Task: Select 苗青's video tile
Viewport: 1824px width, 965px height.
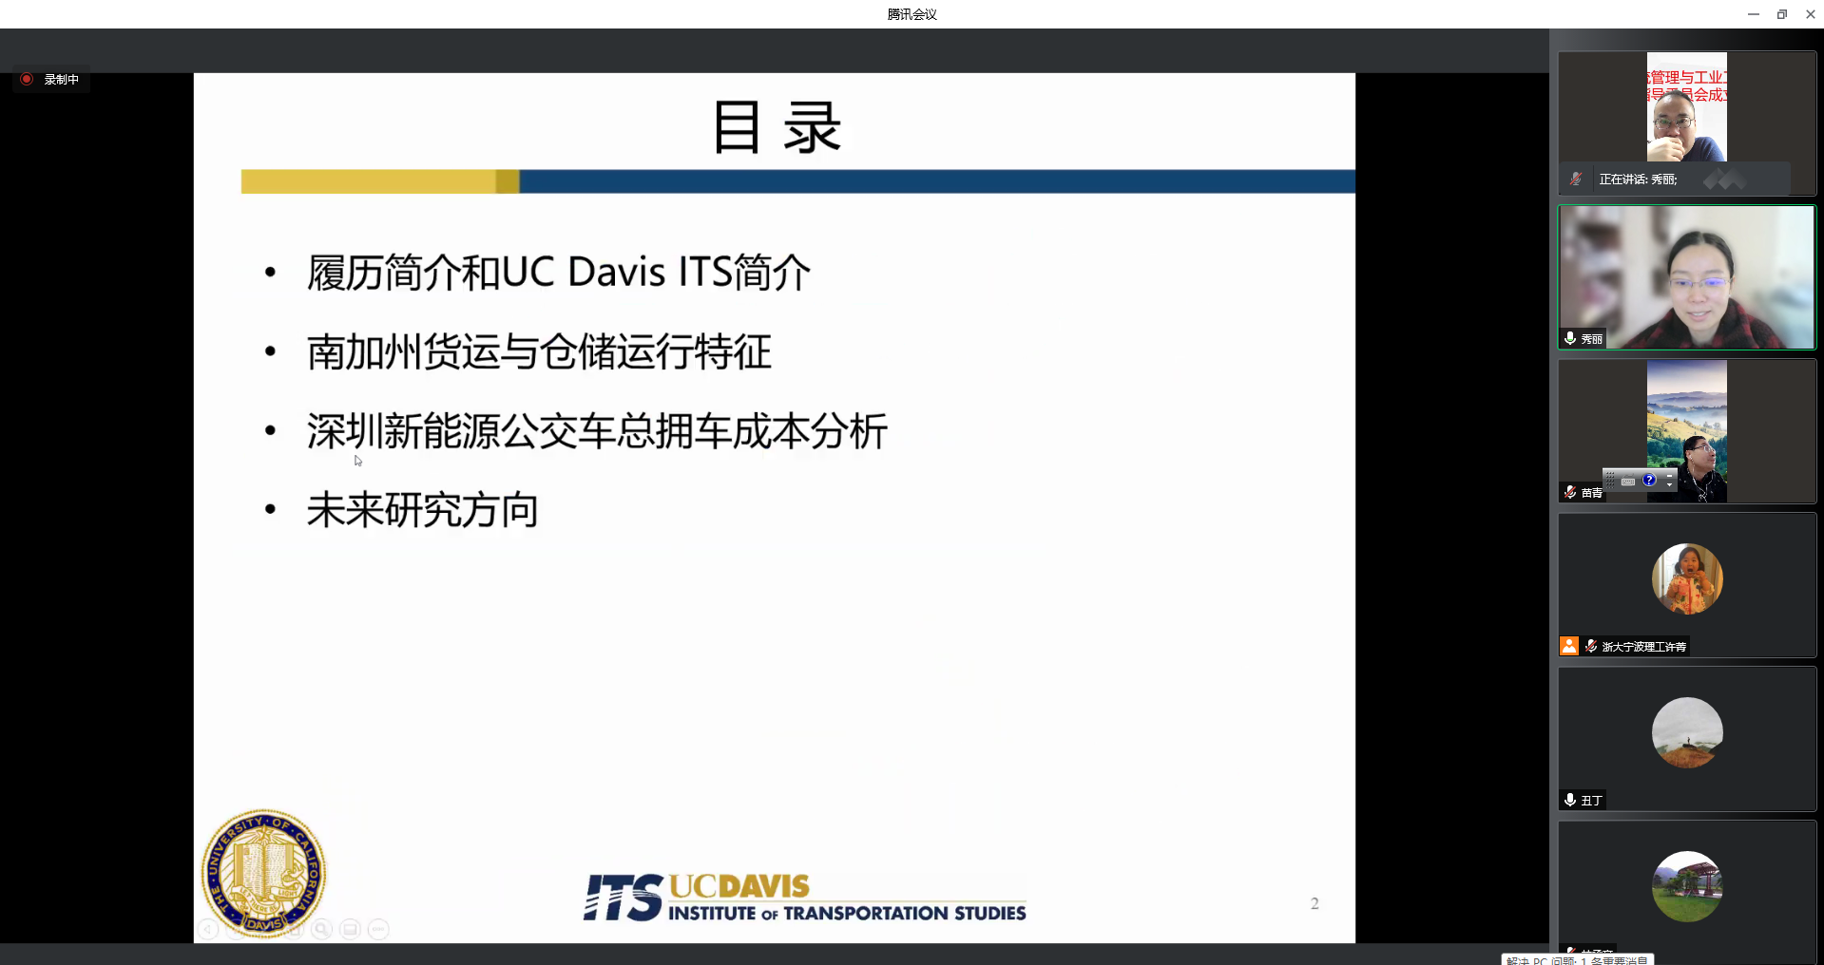Action: point(1686,431)
